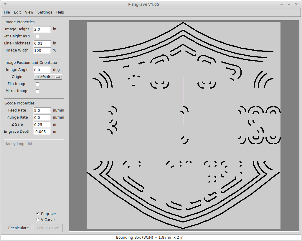Open the File menu
This screenshot has height=241, width=302.
[x=7, y=12]
